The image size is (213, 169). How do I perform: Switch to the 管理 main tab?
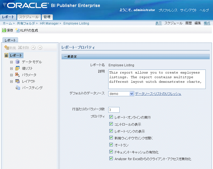[x=47, y=17]
